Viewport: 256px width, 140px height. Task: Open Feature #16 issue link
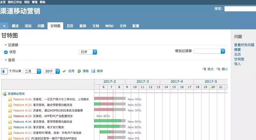pyautogui.click(x=22, y=99)
